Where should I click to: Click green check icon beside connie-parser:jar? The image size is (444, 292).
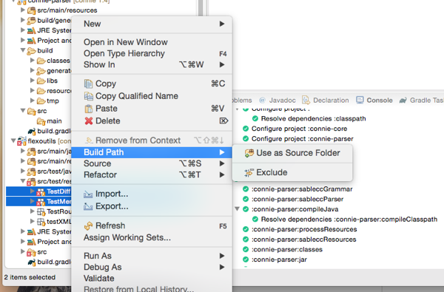pos(246,259)
